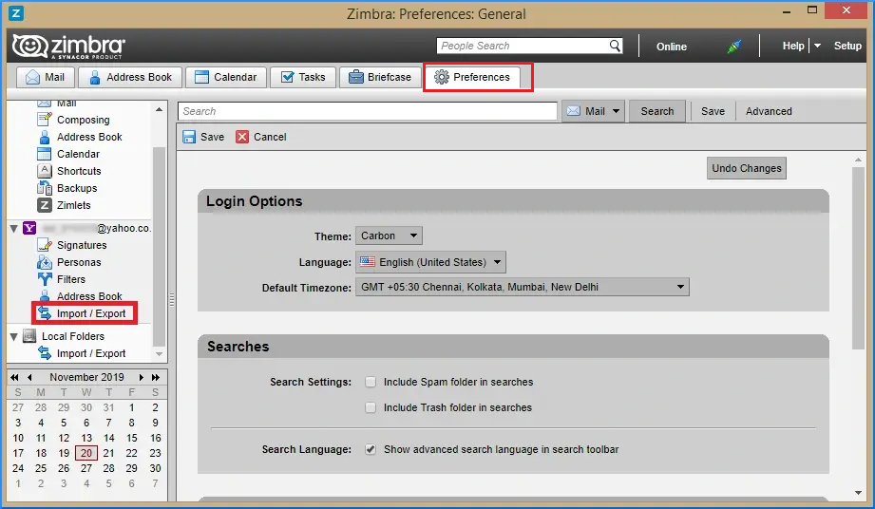Viewport: 875px width, 509px height.
Task: Click the Local Folders icon
Action: 29,336
